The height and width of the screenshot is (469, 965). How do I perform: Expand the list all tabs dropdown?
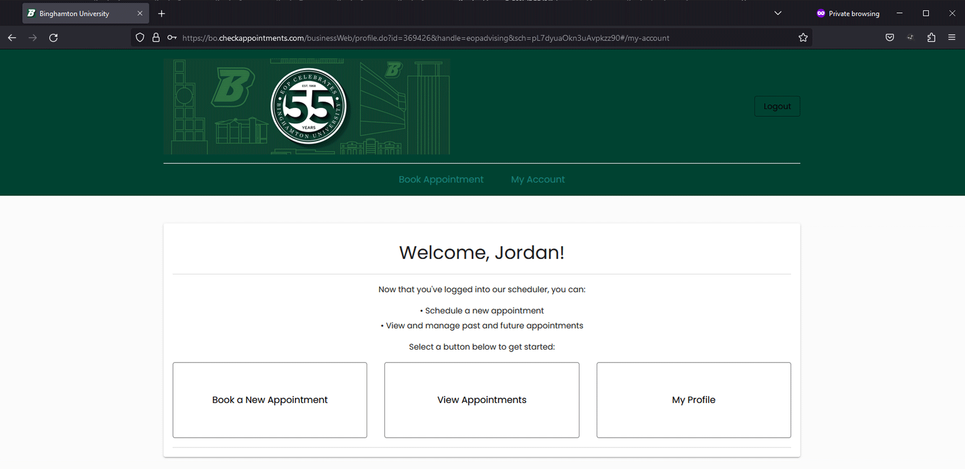coord(778,14)
